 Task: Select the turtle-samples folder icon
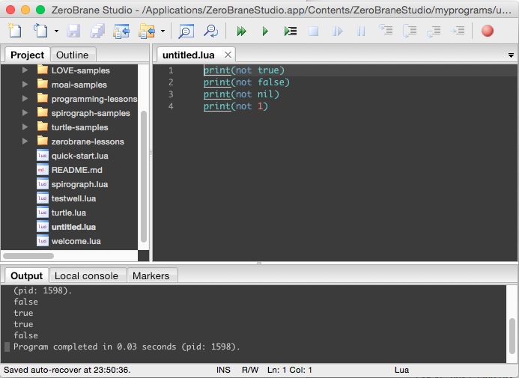click(x=43, y=126)
